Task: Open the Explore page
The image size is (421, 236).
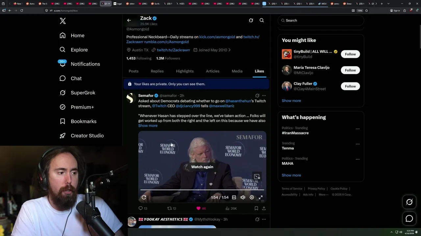Action: 74,50
